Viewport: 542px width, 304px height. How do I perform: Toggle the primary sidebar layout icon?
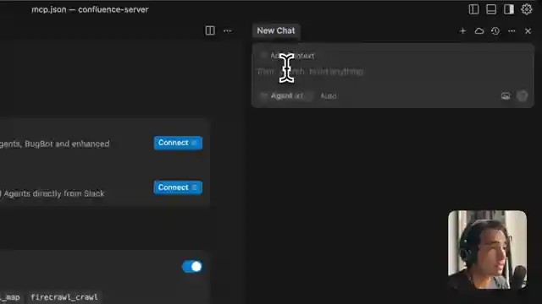(x=473, y=9)
